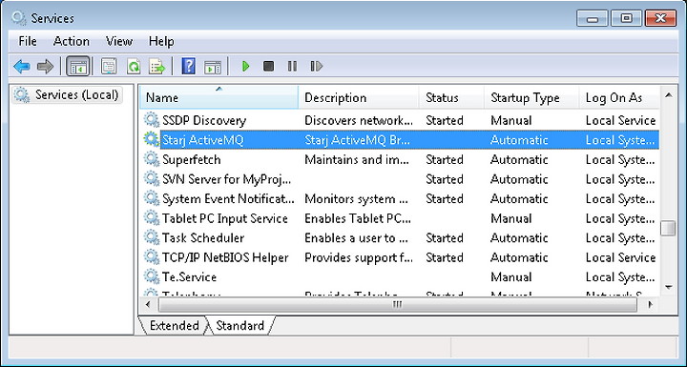687x367 pixels.
Task: Toggle the show/hide action pane icon
Action: (x=213, y=67)
